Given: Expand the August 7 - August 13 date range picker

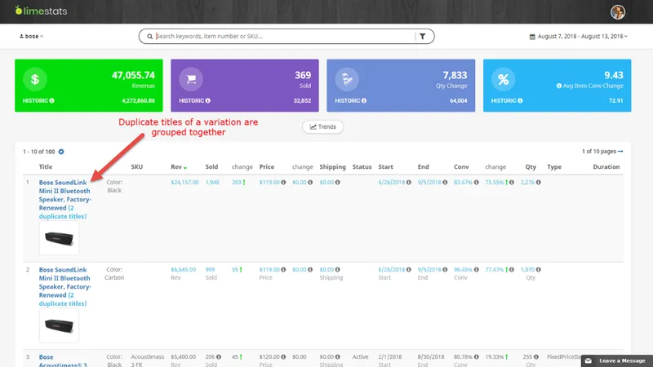Looking at the screenshot, I should pyautogui.click(x=579, y=36).
